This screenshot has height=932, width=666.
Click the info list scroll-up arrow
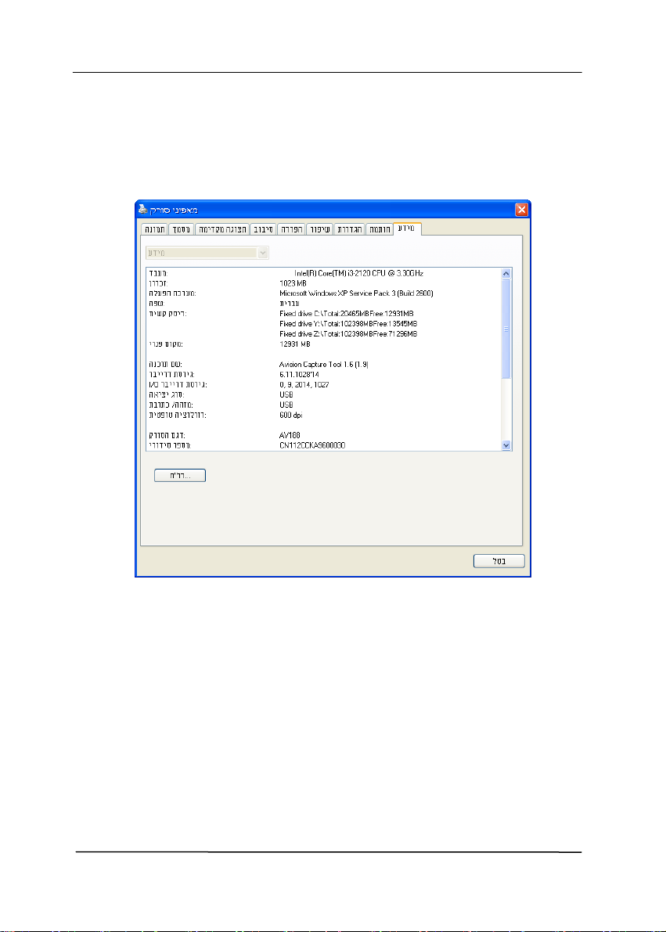click(x=506, y=273)
